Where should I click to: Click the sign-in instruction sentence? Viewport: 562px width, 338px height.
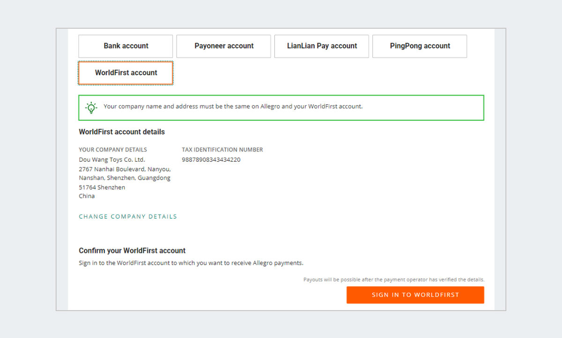(191, 263)
